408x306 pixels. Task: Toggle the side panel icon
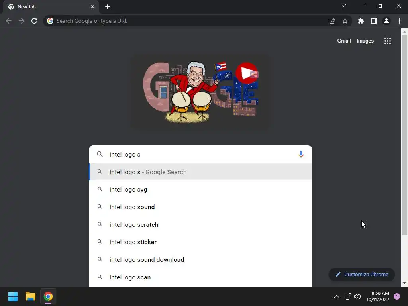tap(374, 21)
